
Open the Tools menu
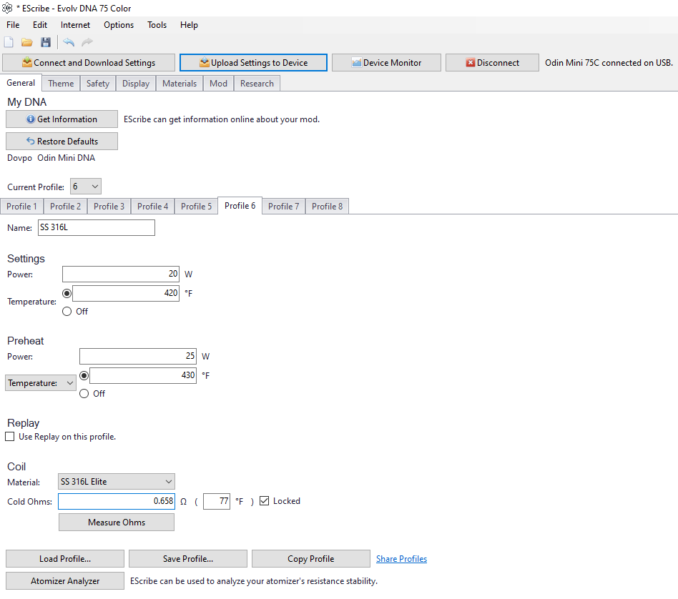click(x=157, y=25)
